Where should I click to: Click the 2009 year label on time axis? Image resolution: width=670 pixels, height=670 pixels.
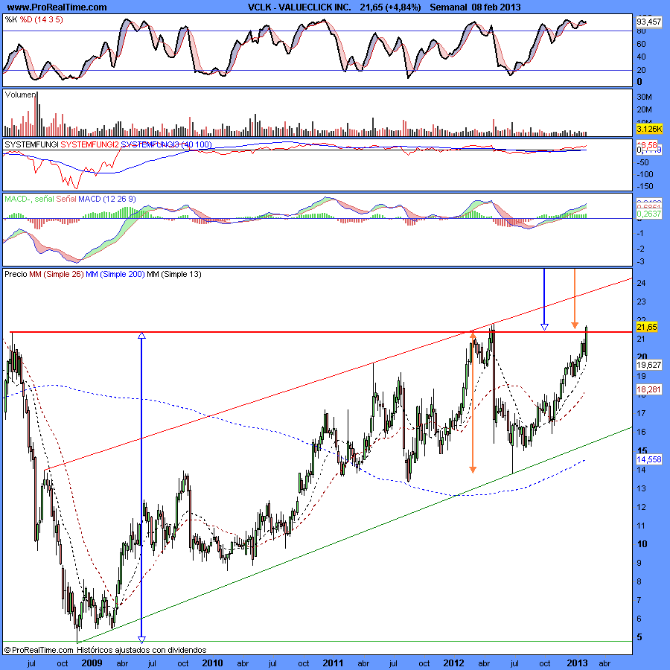(92, 663)
